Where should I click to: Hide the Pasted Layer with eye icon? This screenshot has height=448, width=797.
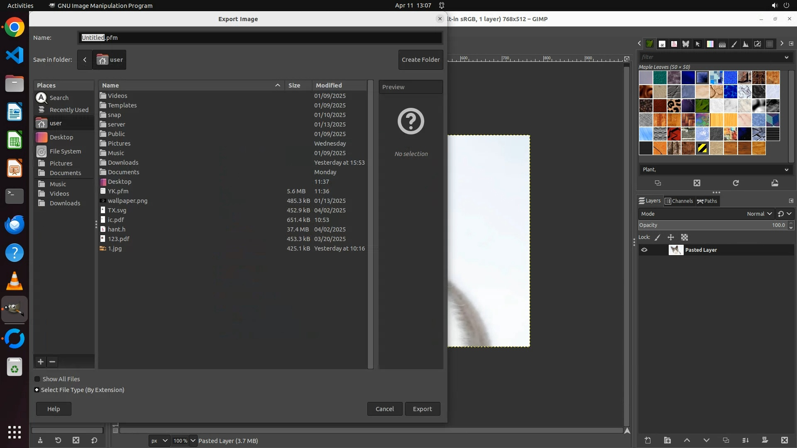pos(644,250)
